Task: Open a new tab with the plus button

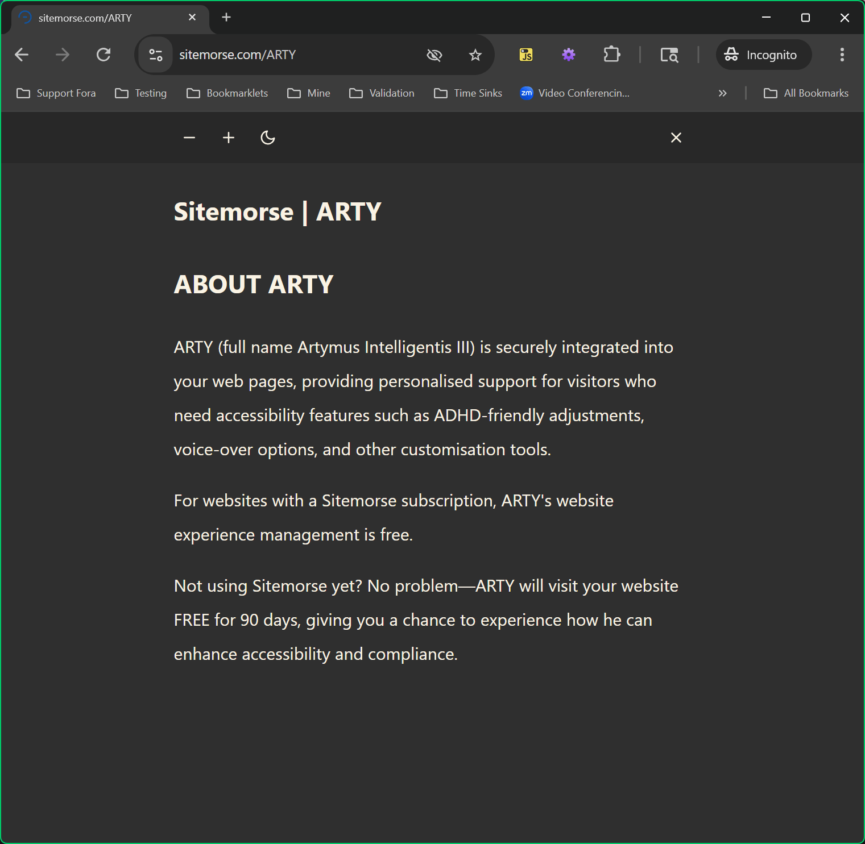Action: pyautogui.click(x=226, y=18)
